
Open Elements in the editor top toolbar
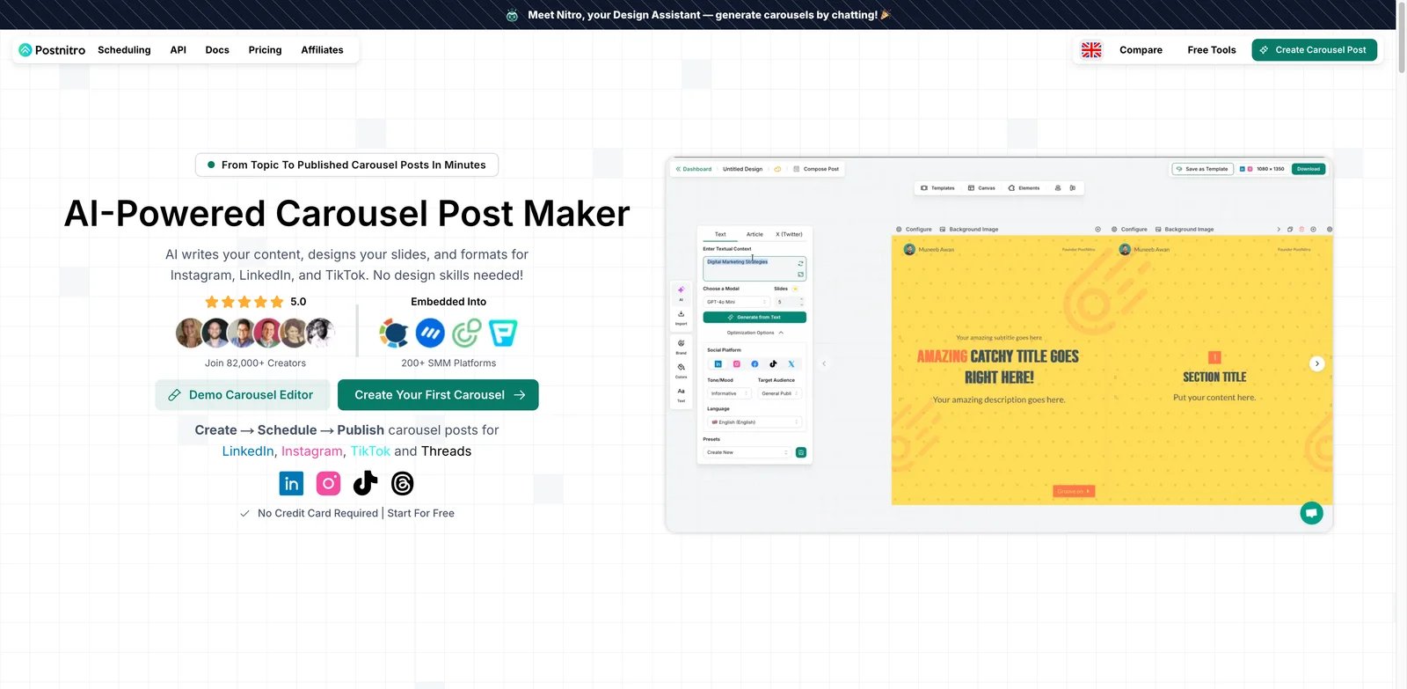(1024, 187)
